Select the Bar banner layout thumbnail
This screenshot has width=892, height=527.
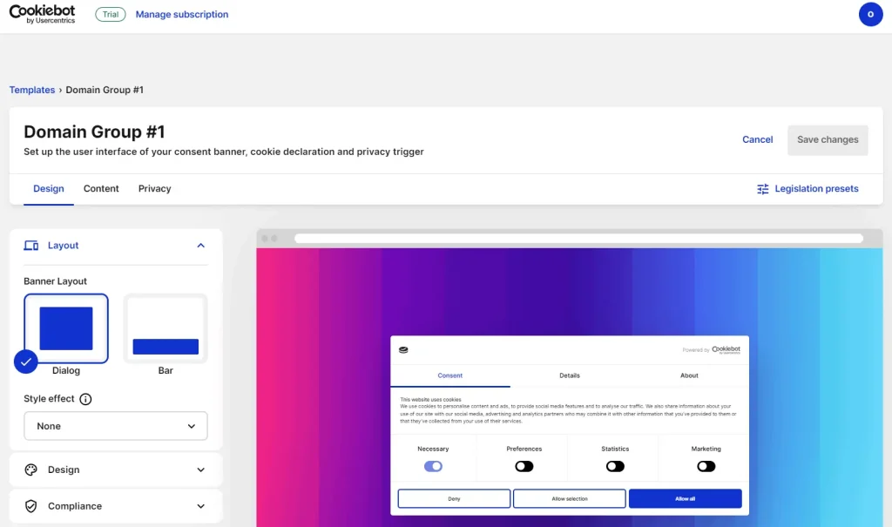[x=165, y=328]
